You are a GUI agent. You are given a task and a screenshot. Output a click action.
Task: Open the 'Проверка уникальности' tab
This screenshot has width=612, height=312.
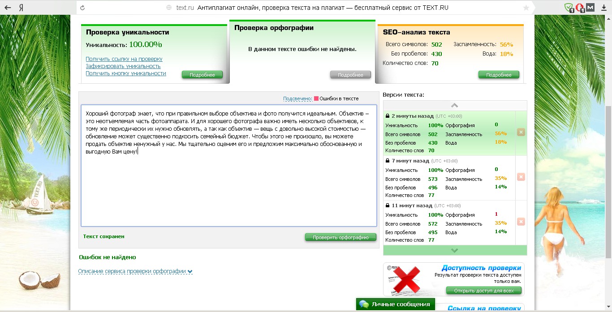coord(128,32)
